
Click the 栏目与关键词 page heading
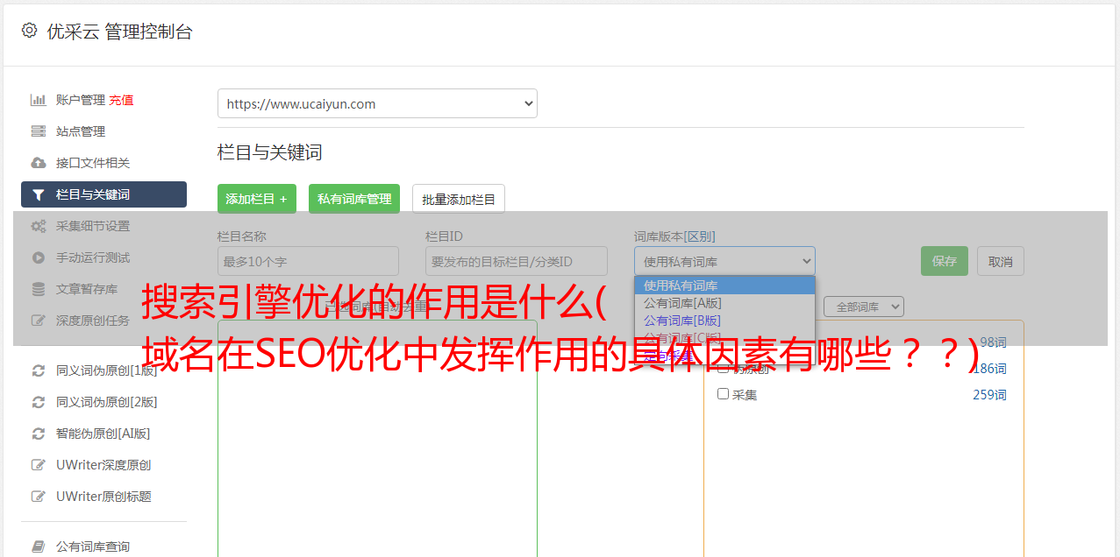coord(270,152)
